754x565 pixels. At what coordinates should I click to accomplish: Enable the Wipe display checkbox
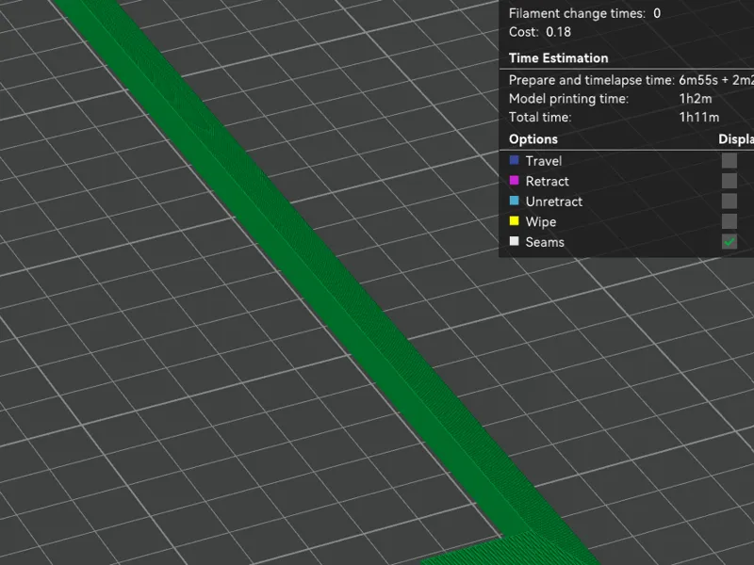click(729, 221)
